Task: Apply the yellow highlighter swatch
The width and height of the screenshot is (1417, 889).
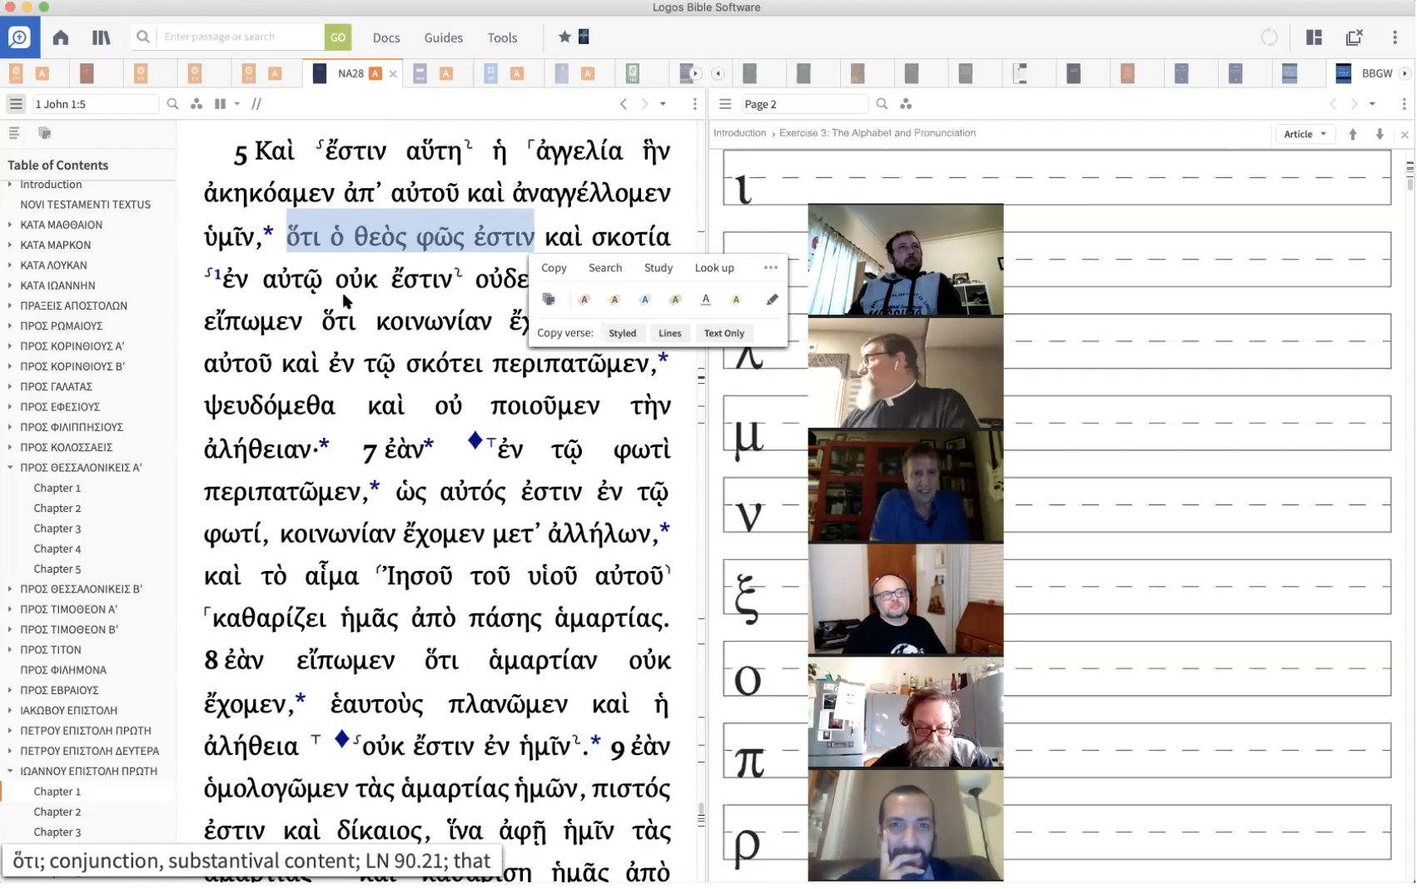Action: (736, 300)
